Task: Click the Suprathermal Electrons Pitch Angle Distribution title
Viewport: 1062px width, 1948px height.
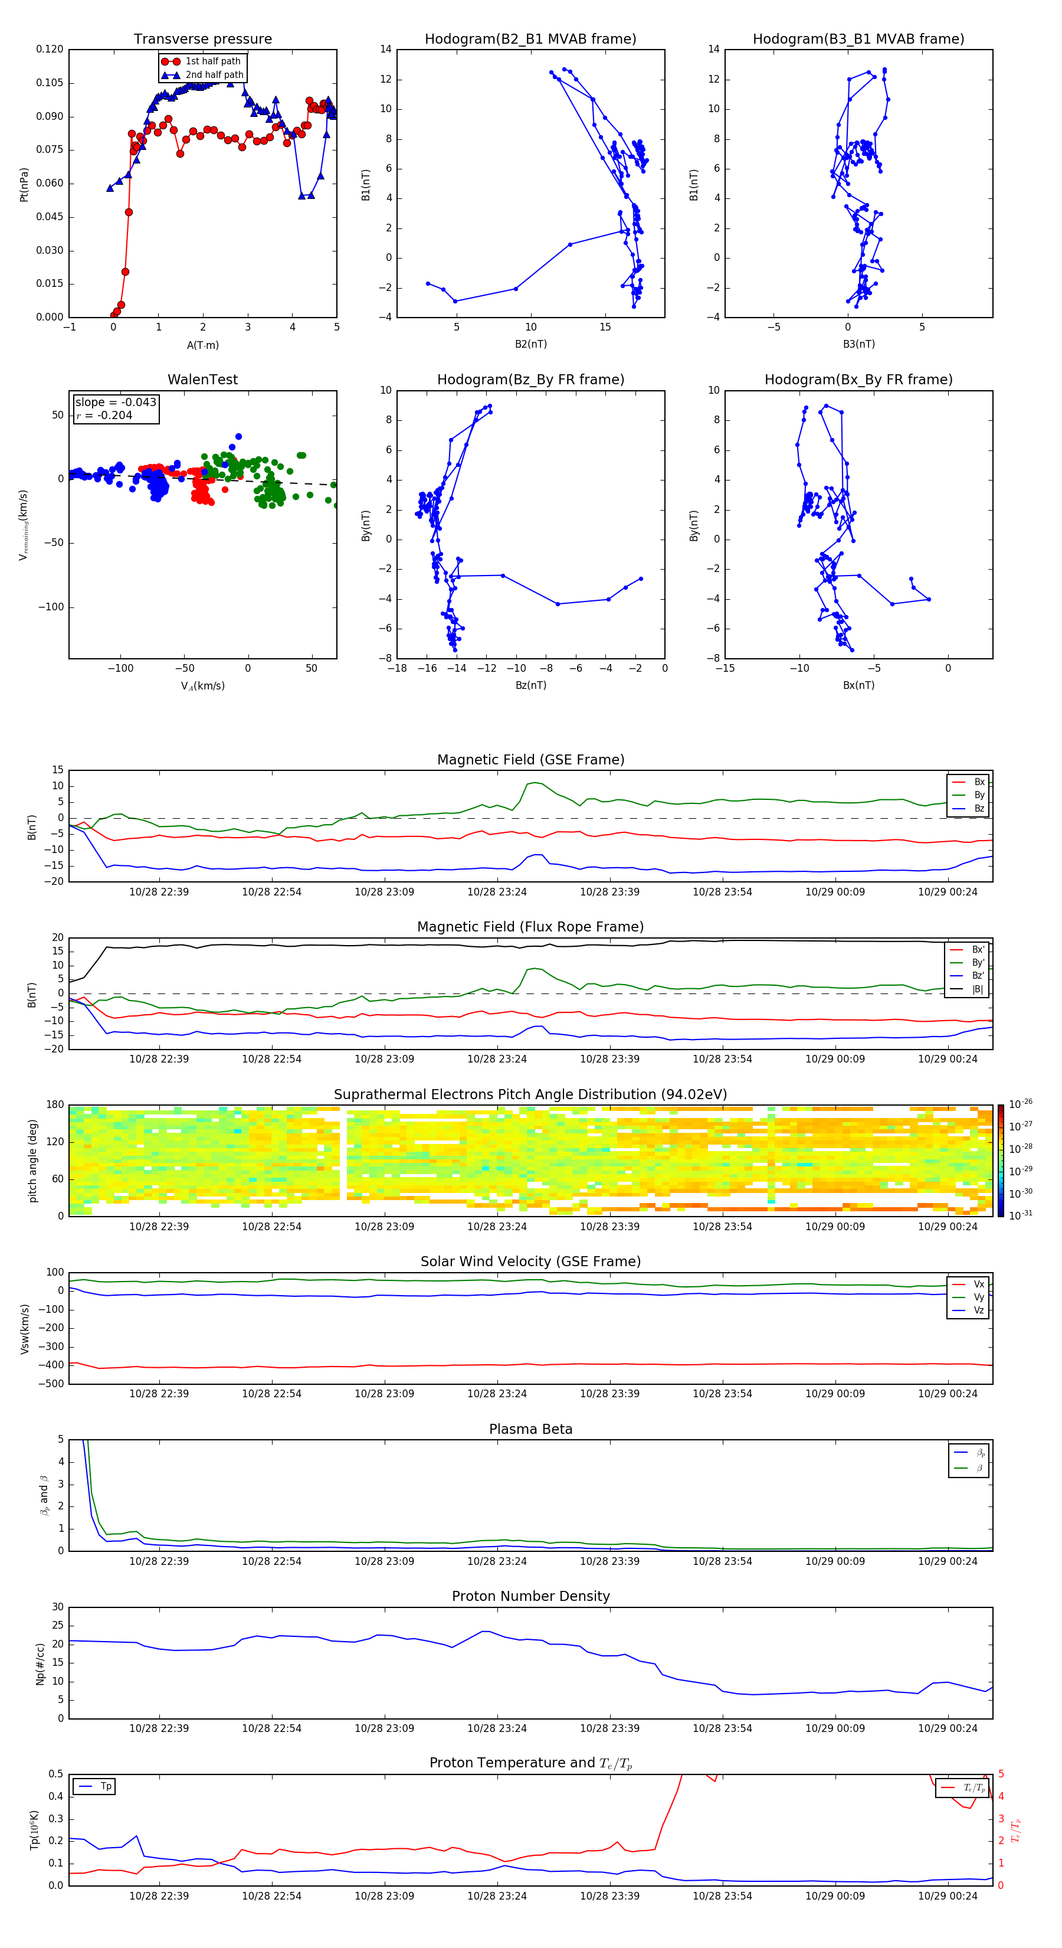Action: [530, 1095]
